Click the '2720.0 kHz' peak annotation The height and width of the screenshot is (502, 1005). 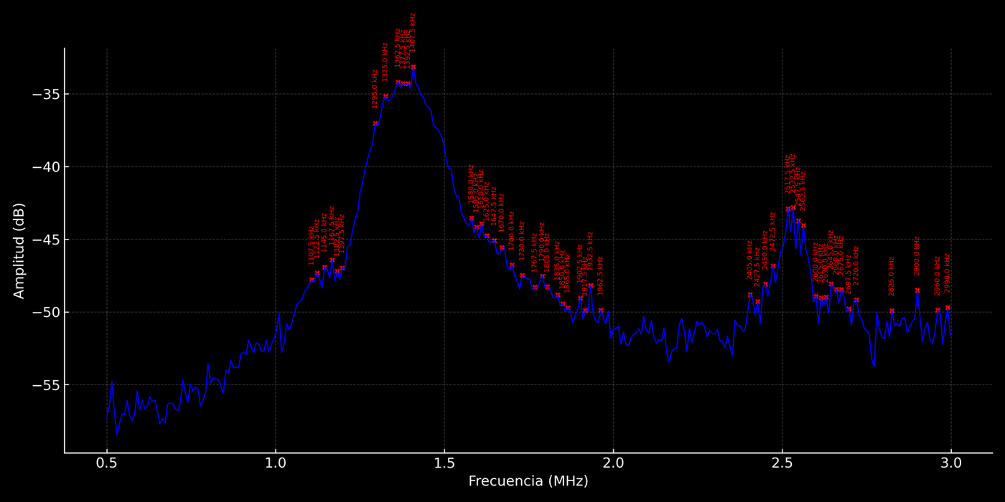pos(856,266)
